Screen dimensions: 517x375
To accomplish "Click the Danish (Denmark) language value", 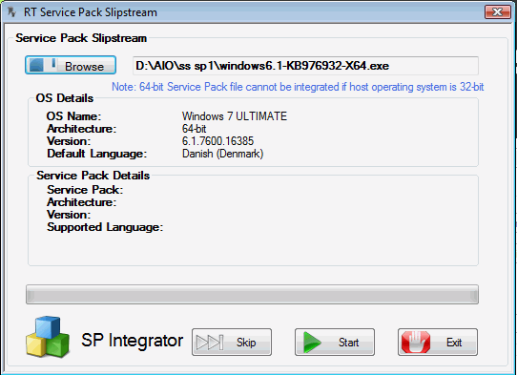I will coord(223,154).
